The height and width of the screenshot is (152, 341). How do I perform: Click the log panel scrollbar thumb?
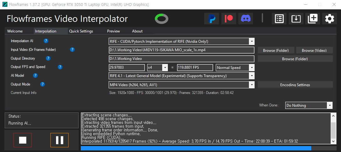[x=333, y=130]
